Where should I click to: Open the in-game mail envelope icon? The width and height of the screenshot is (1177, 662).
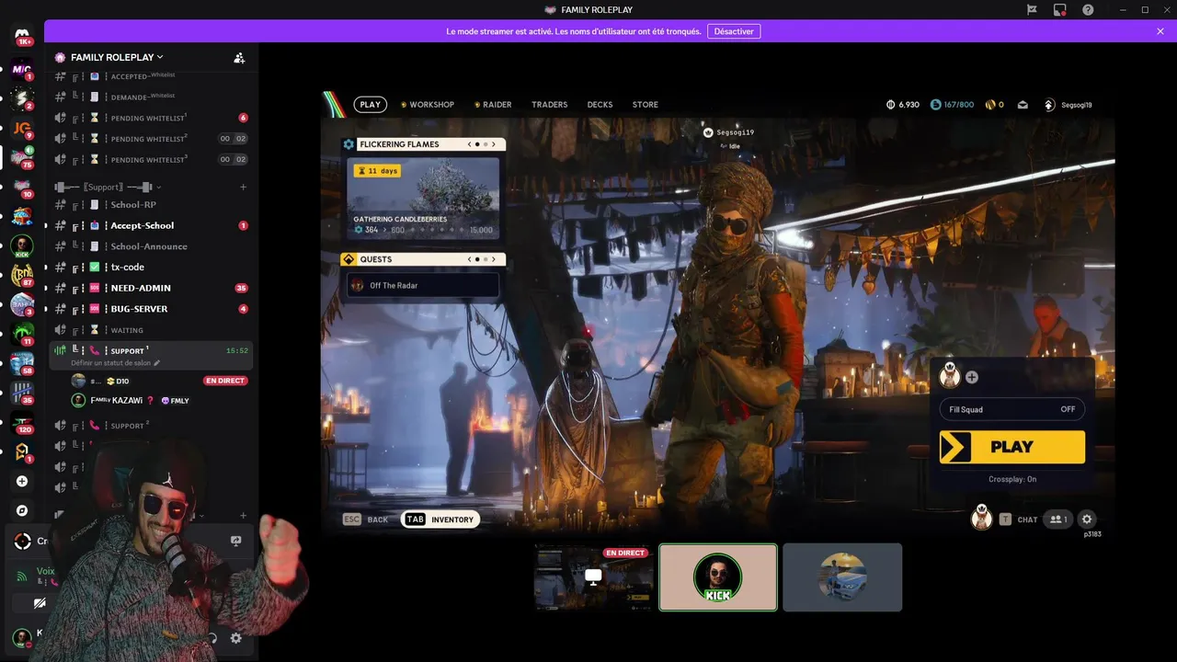(1023, 105)
